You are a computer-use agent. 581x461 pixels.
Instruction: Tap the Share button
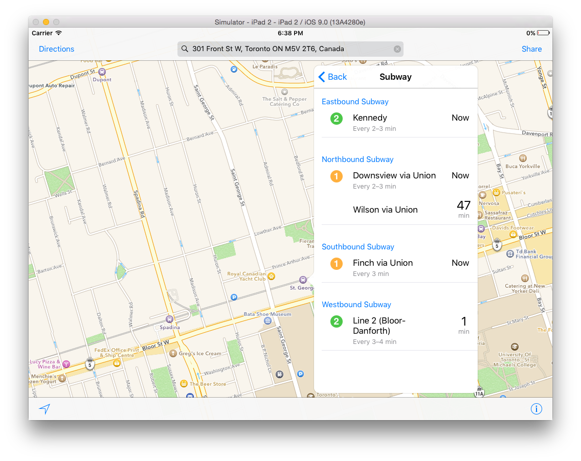[531, 49]
